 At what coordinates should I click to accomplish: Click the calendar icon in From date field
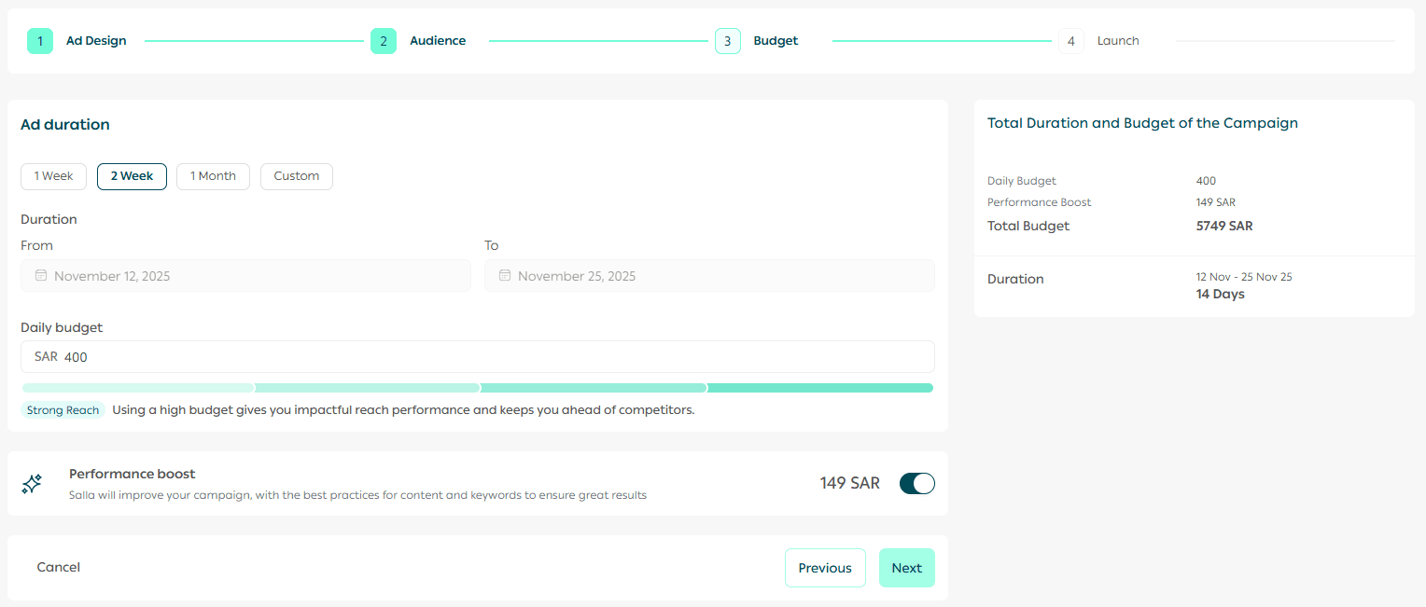41,276
